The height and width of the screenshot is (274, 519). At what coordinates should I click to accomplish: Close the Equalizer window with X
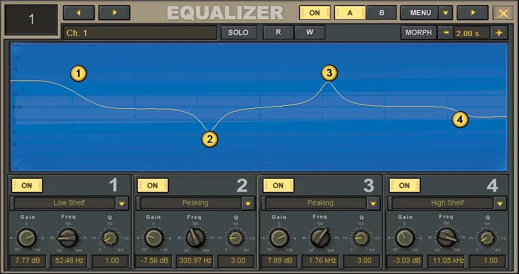pos(503,13)
